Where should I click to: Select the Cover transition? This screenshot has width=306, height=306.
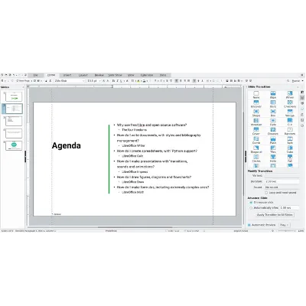click(x=256, y=131)
